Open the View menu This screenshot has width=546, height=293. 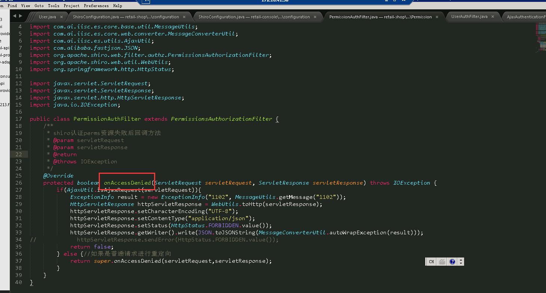pos(26,6)
